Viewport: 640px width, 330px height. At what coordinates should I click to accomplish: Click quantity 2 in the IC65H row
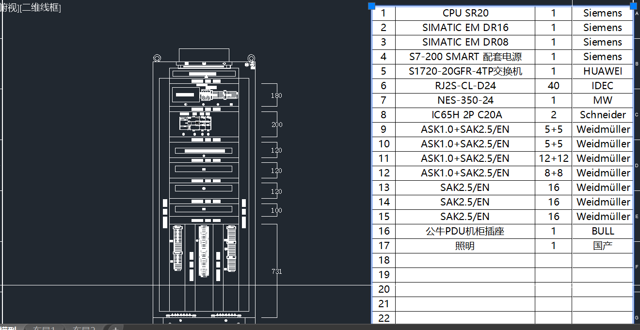554,115
